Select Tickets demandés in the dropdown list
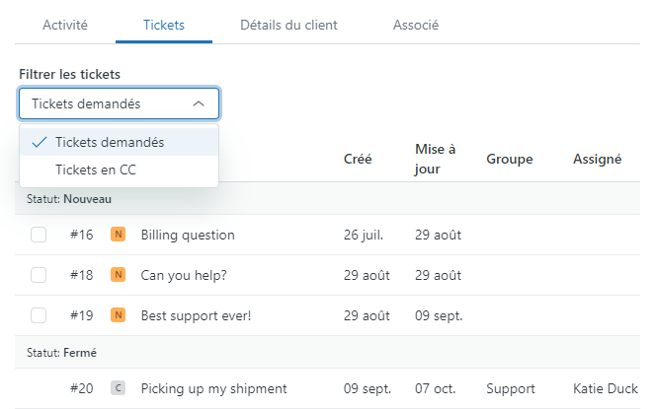The width and height of the screenshot is (655, 409). 110,142
